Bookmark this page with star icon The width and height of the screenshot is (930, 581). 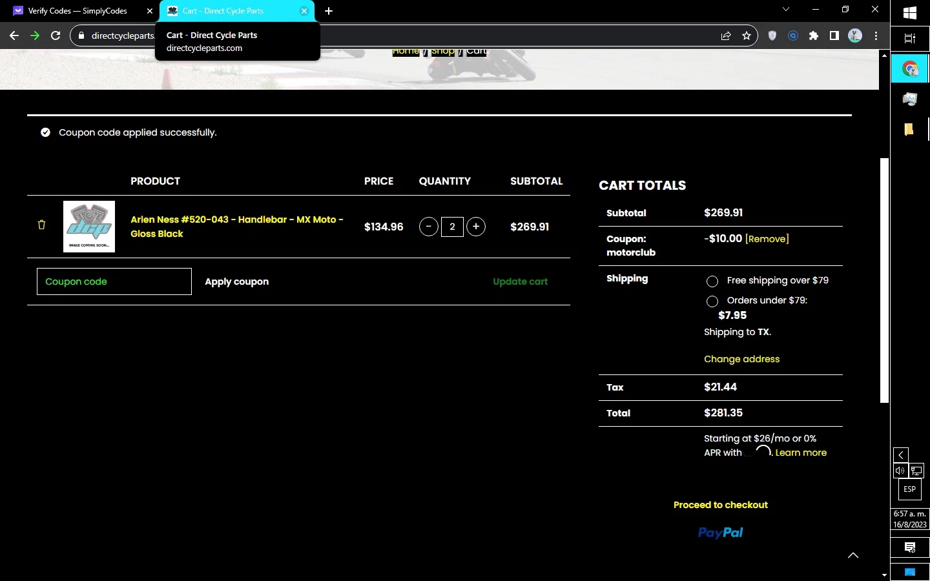[x=747, y=36]
